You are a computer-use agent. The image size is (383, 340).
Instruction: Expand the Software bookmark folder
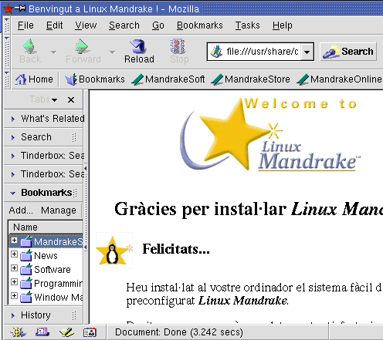point(14,268)
